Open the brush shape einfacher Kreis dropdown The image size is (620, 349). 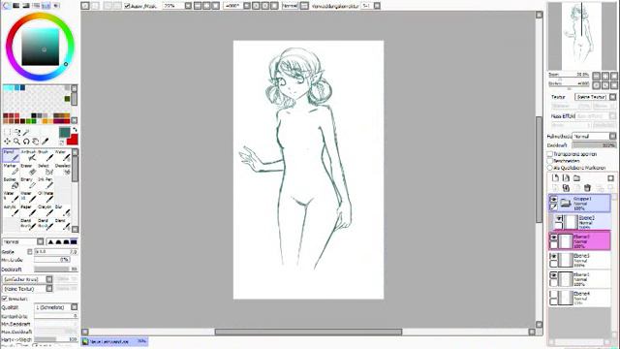[x=49, y=279]
